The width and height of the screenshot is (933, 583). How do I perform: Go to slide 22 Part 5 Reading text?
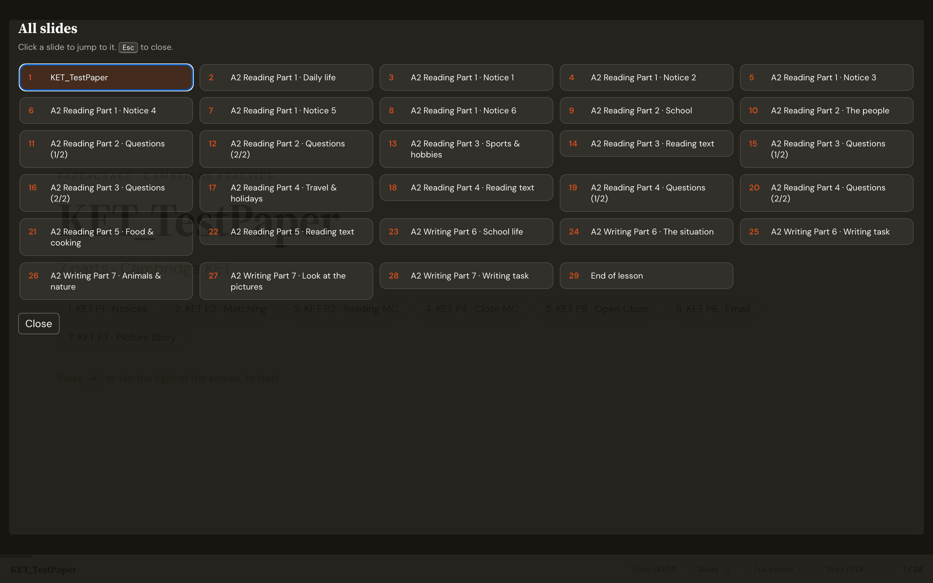[286, 232]
